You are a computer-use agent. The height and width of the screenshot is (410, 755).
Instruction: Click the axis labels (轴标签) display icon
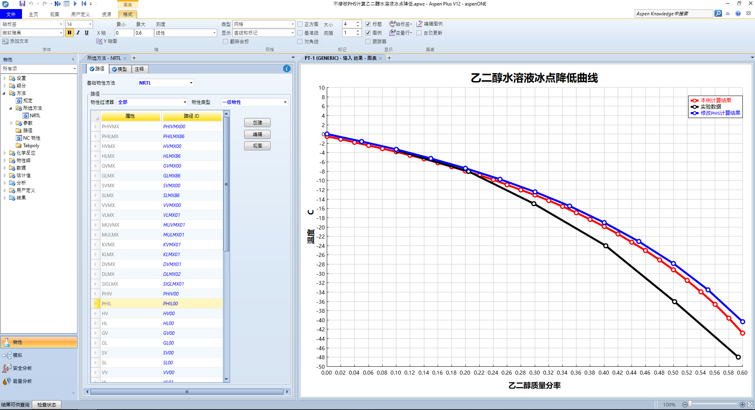click(x=392, y=24)
